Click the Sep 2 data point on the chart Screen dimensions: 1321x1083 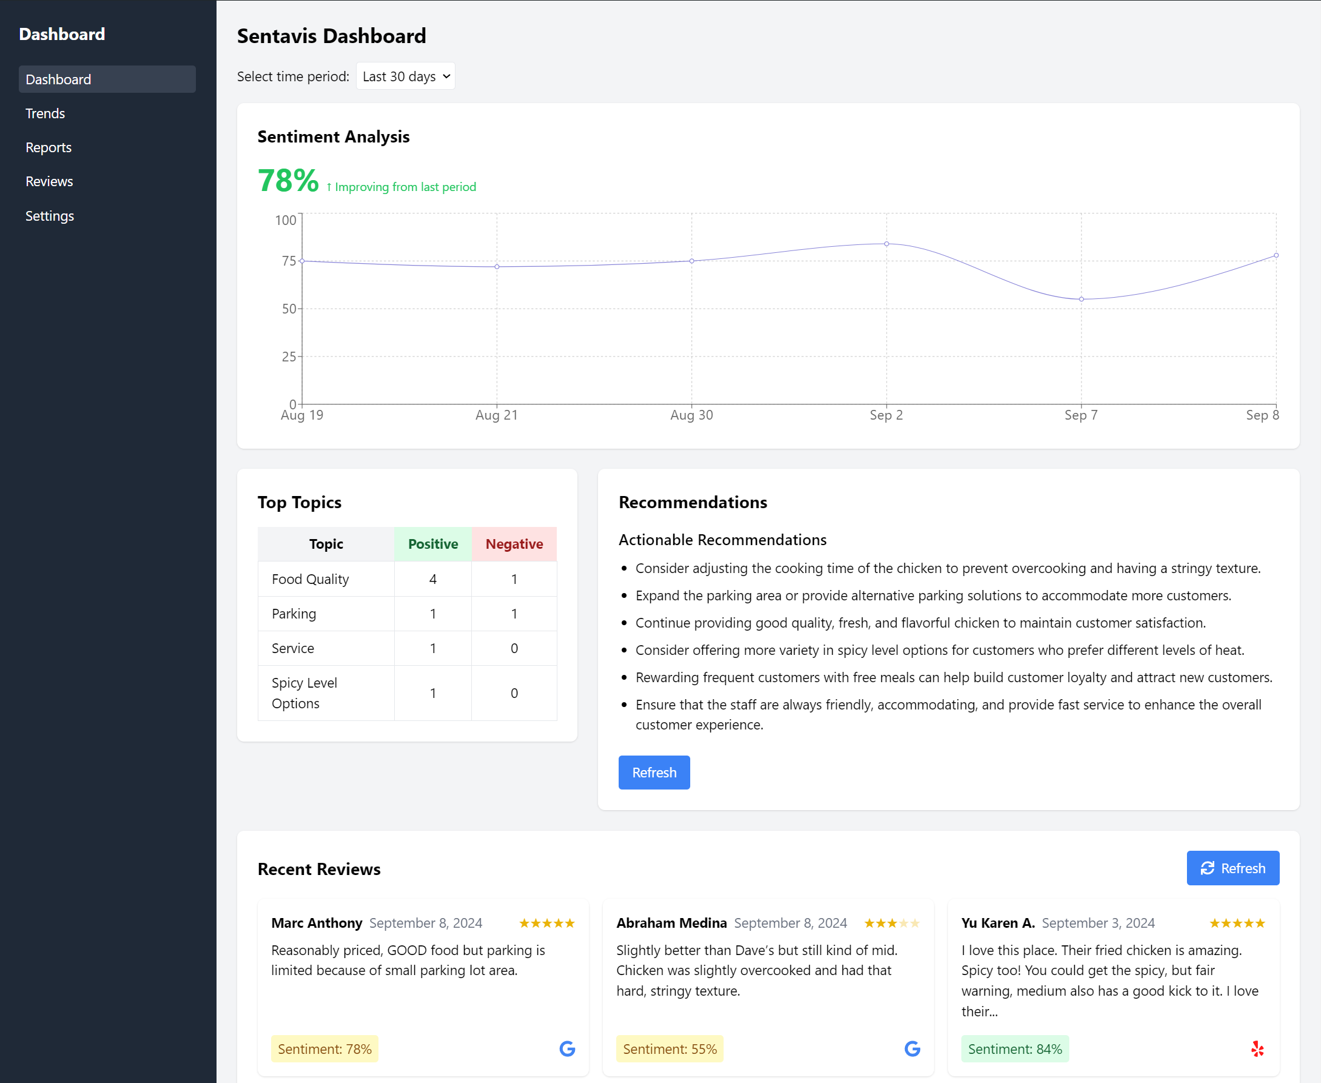886,244
